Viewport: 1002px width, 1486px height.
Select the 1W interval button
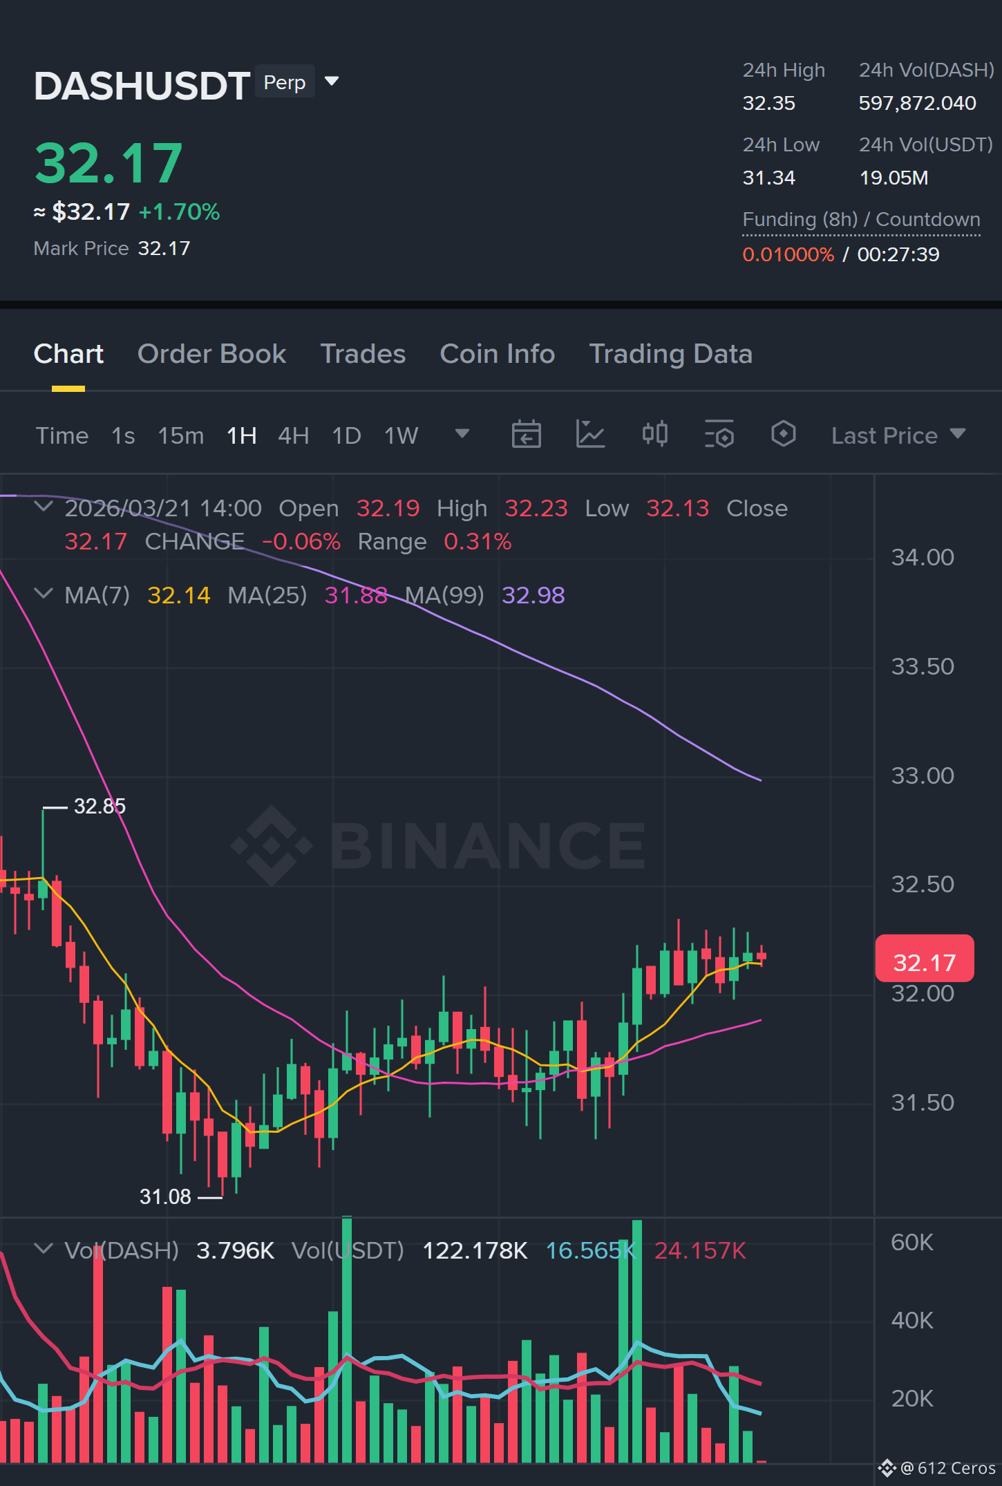pyautogui.click(x=401, y=435)
